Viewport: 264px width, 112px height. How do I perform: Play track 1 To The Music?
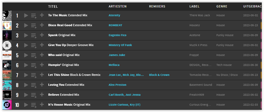[x=26, y=15]
